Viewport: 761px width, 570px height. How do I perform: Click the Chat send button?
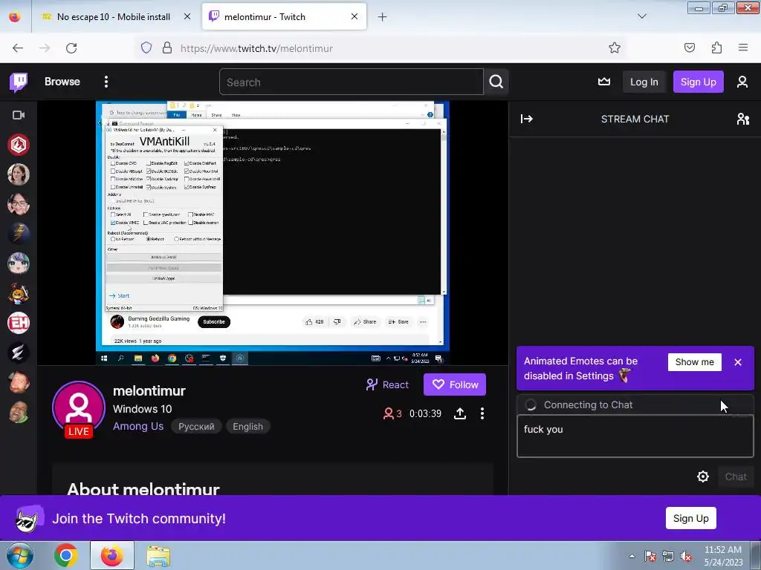click(736, 476)
